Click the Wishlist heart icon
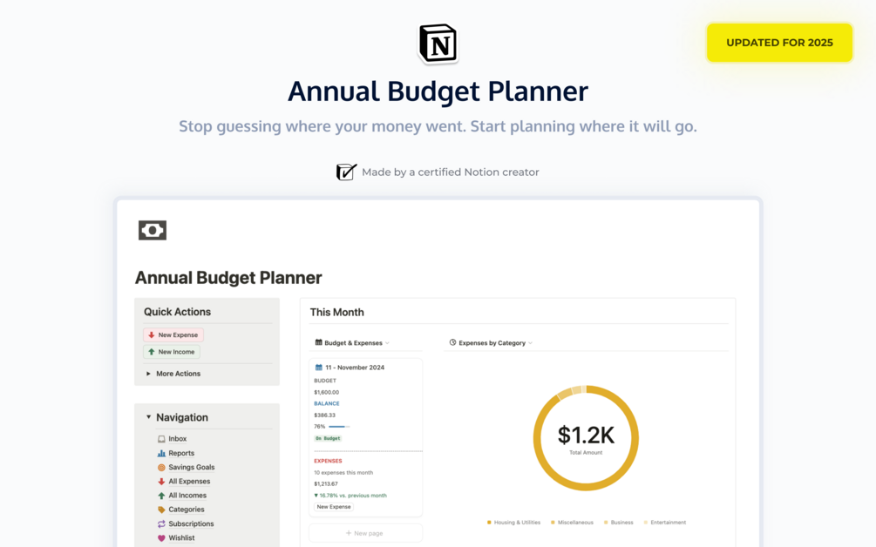The image size is (876, 547). click(x=161, y=538)
